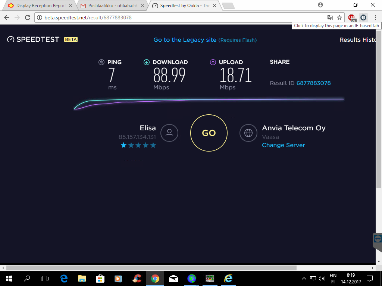
Task: Click the Speedtest logo
Action: [x=33, y=39]
